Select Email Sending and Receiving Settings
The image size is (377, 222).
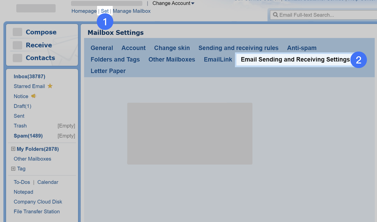point(295,59)
